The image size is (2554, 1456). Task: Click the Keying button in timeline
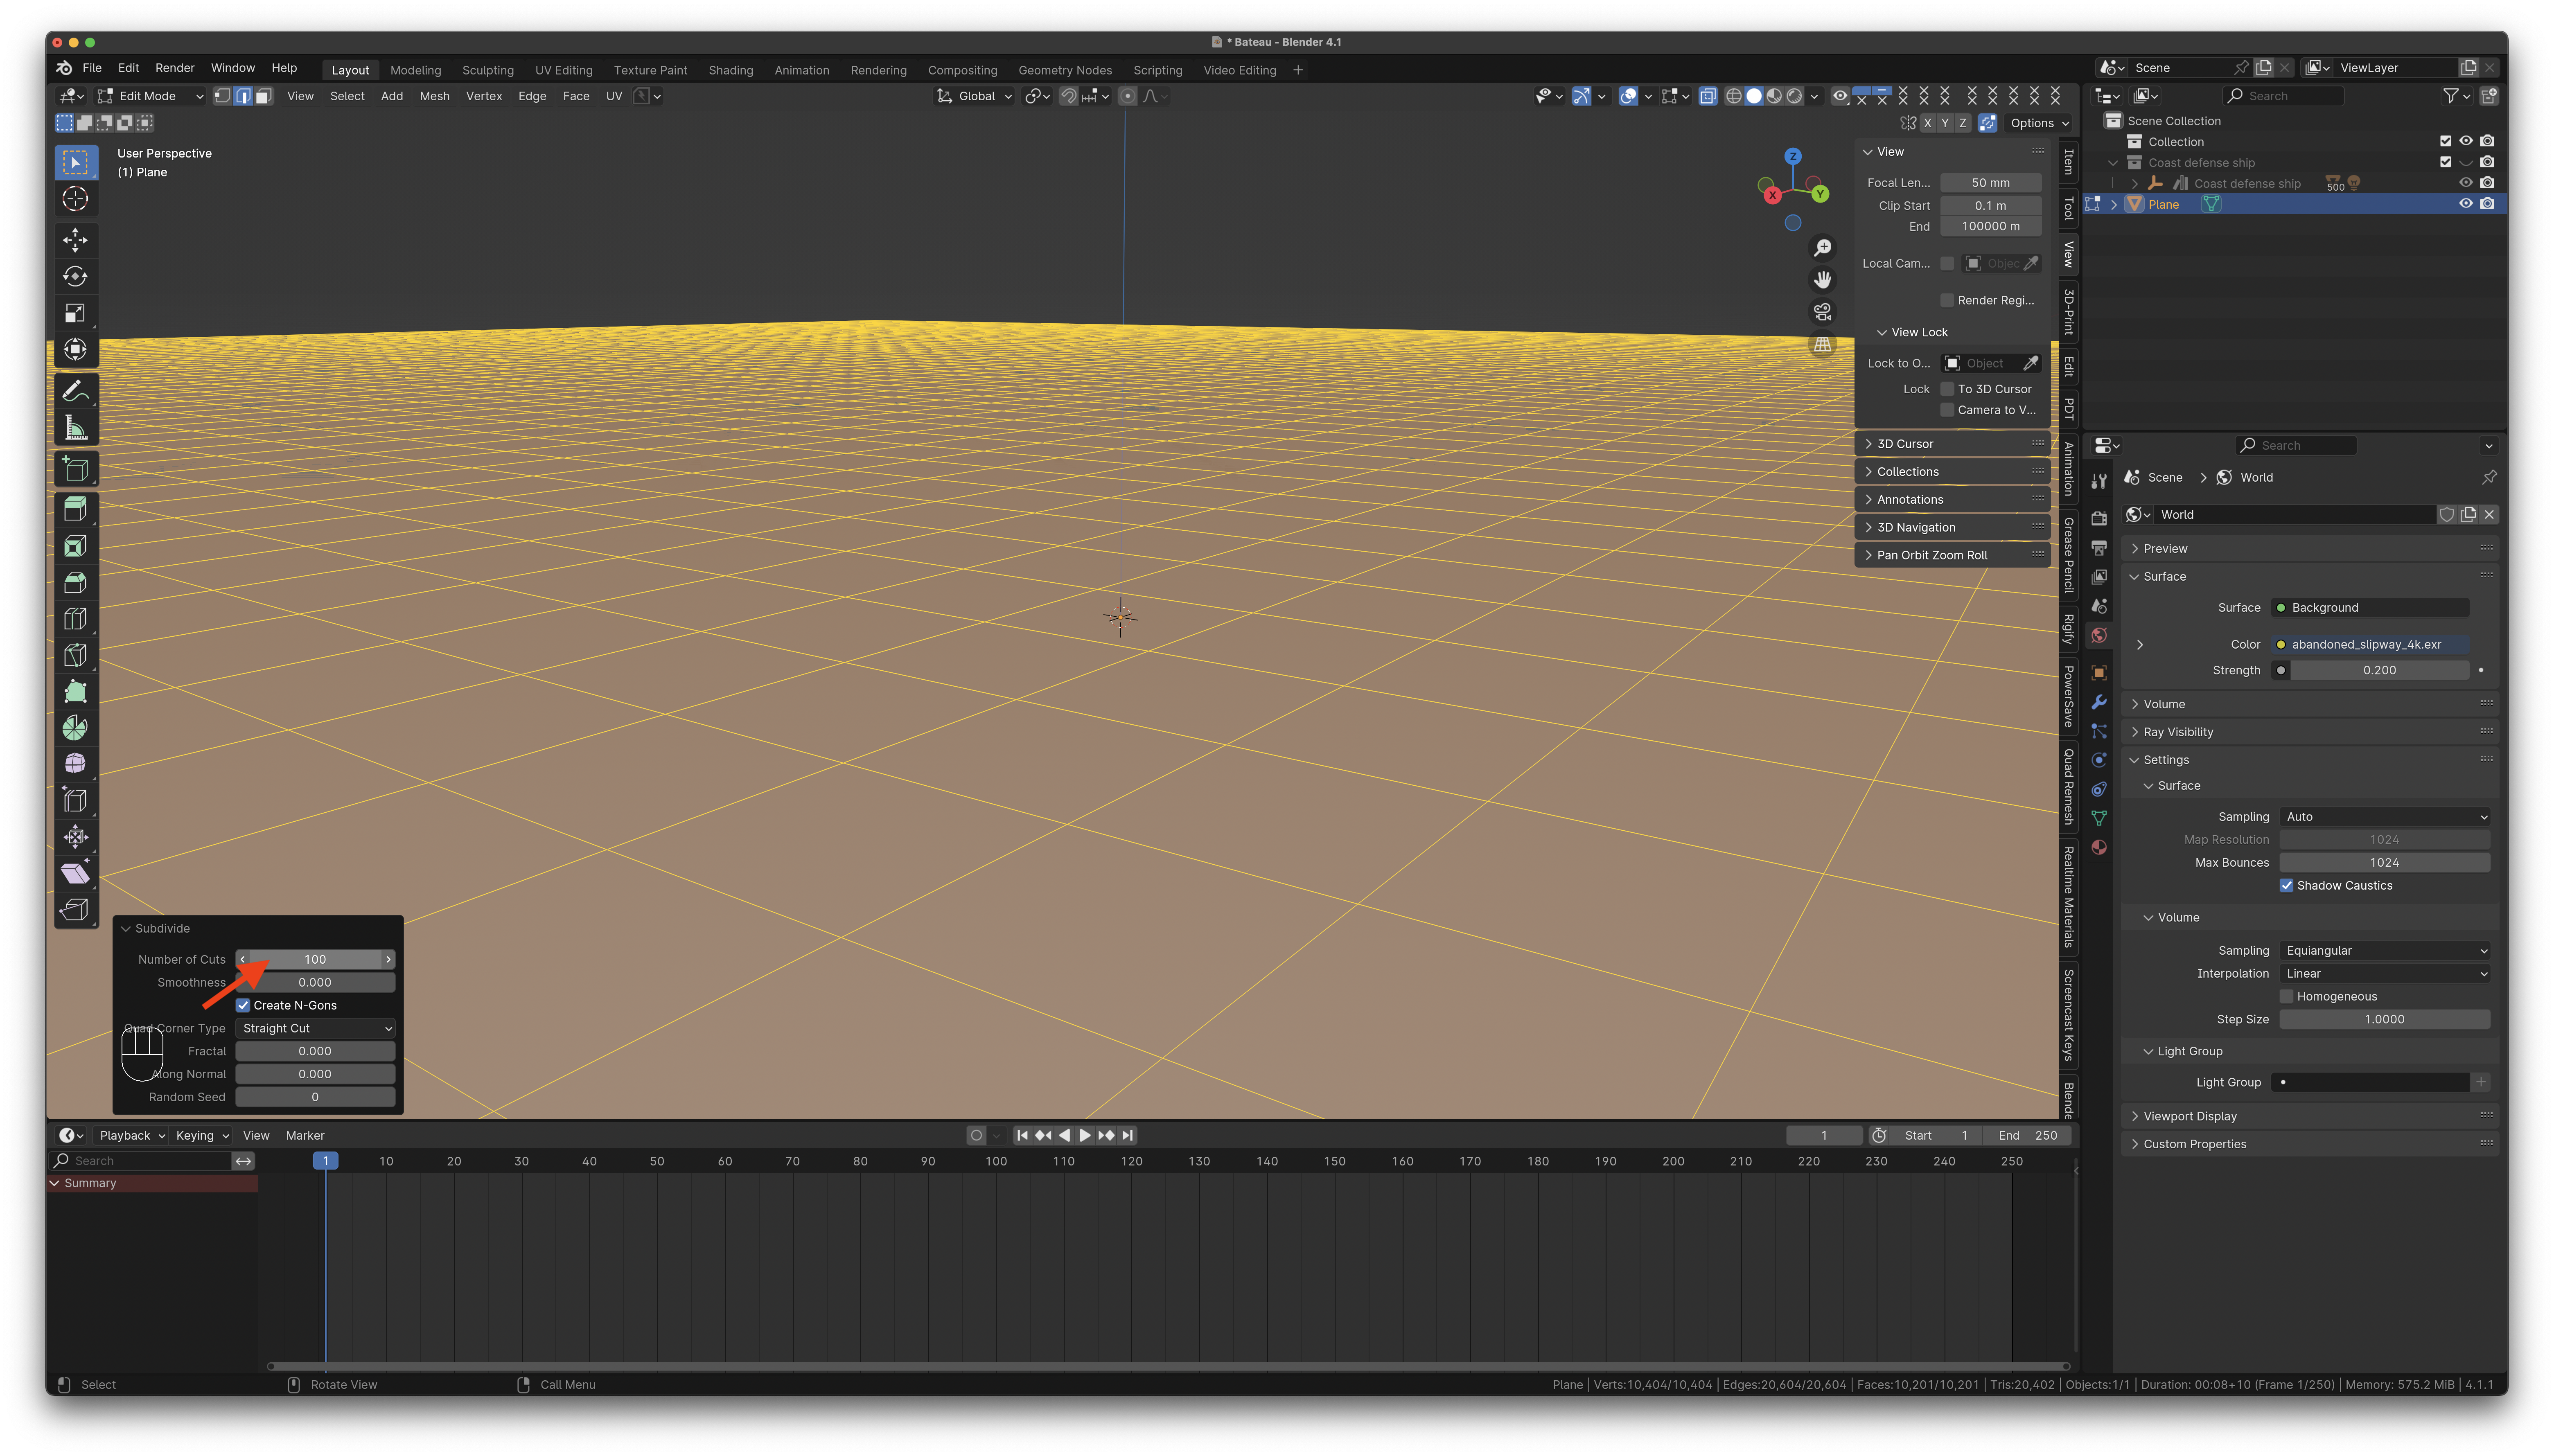[202, 1135]
